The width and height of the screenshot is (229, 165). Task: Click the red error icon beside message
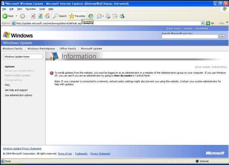pyautogui.click(x=52, y=73)
